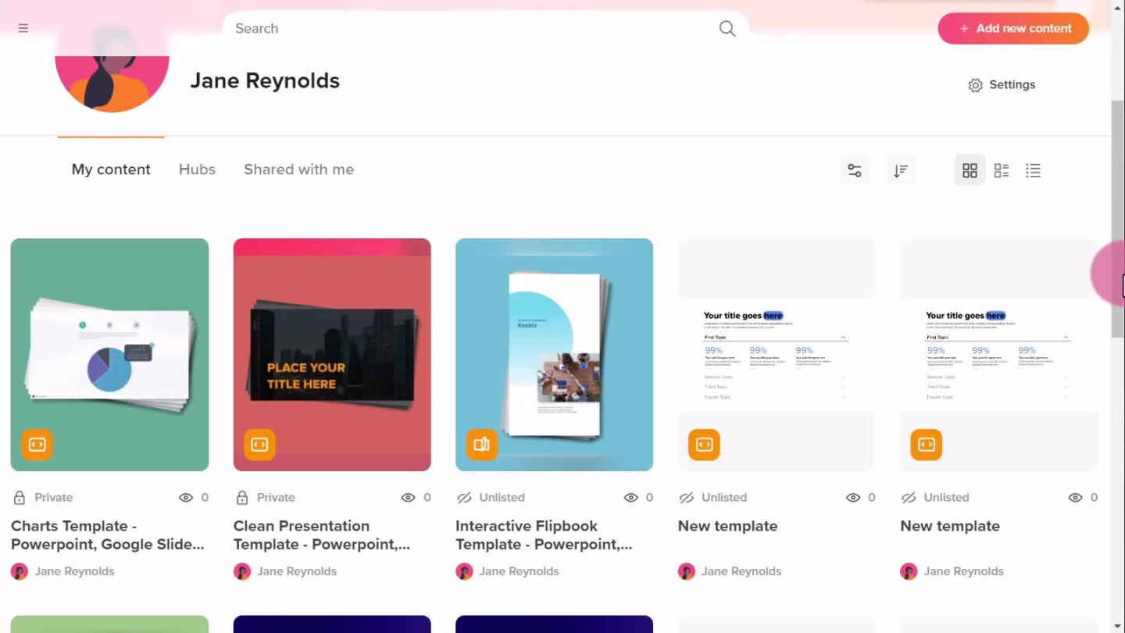Click embed icon on Clean Presentation card

pyautogui.click(x=259, y=445)
